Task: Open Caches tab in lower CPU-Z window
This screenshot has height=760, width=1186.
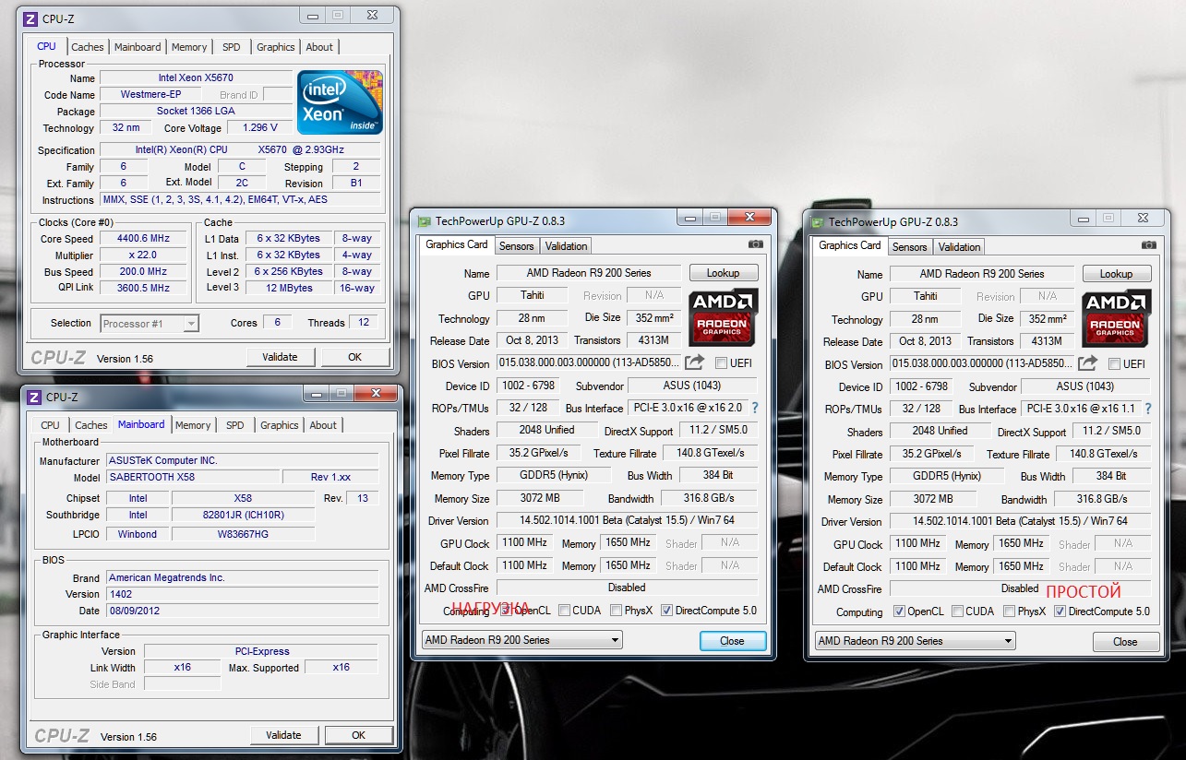Action: point(91,425)
